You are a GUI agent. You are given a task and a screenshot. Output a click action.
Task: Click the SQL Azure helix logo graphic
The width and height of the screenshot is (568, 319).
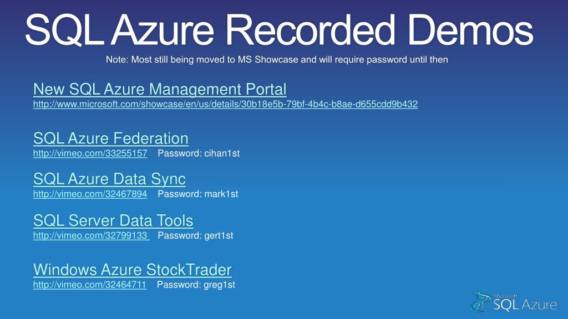click(481, 301)
